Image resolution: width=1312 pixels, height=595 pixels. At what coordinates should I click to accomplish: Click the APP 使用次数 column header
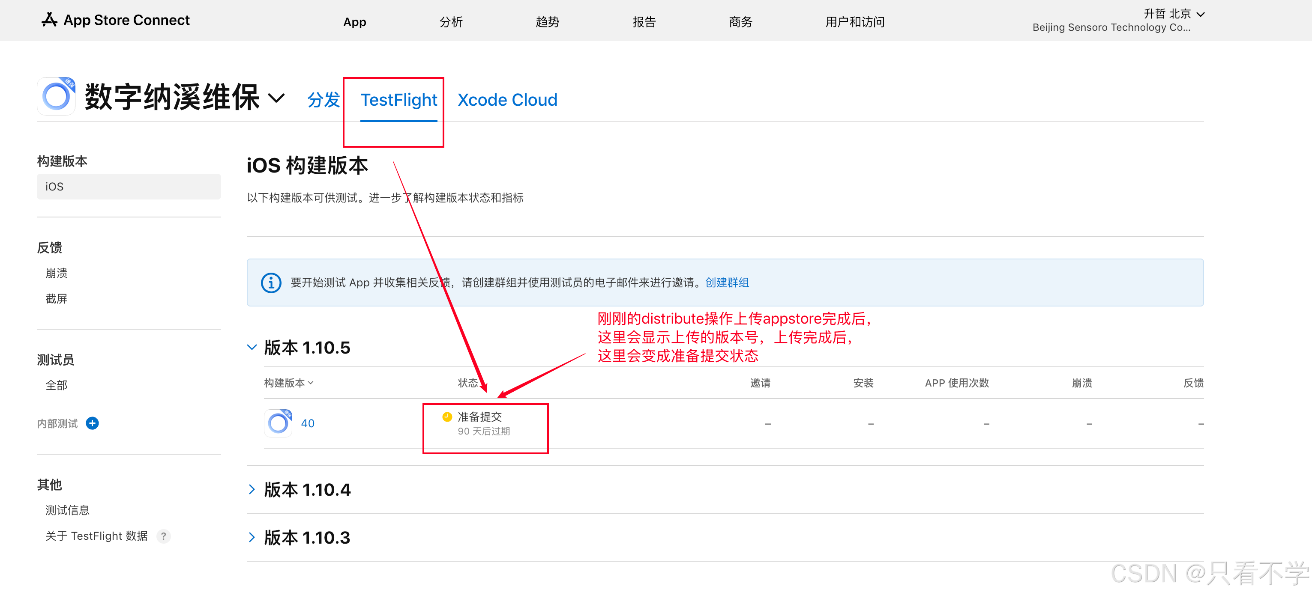957,383
